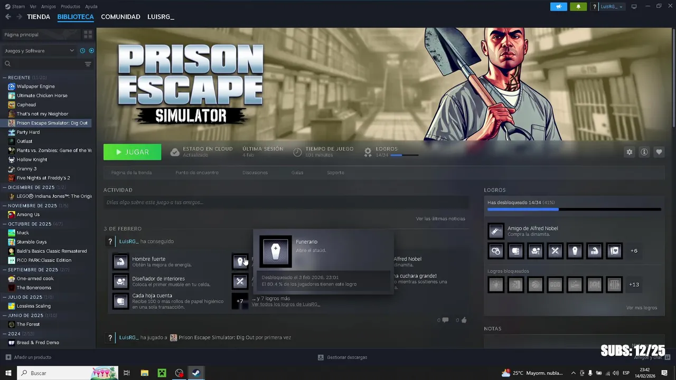Open the Ayuda menu
The width and height of the screenshot is (676, 380).
(91, 6)
